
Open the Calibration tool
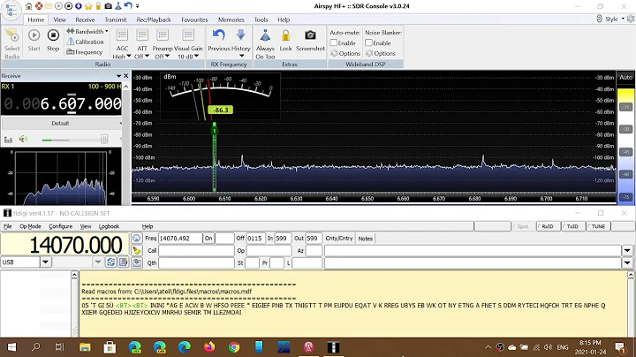coord(85,42)
